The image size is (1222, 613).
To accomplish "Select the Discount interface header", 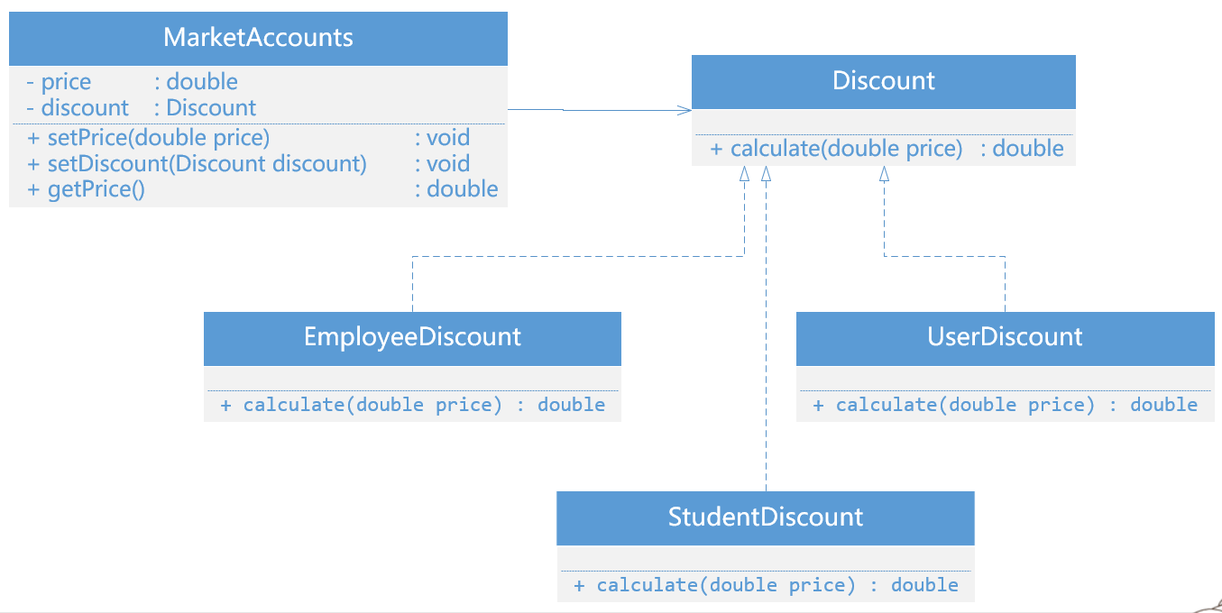I will tap(883, 81).
